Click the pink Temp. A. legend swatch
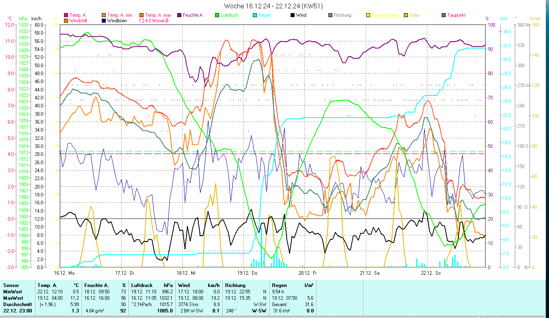 click(66, 15)
